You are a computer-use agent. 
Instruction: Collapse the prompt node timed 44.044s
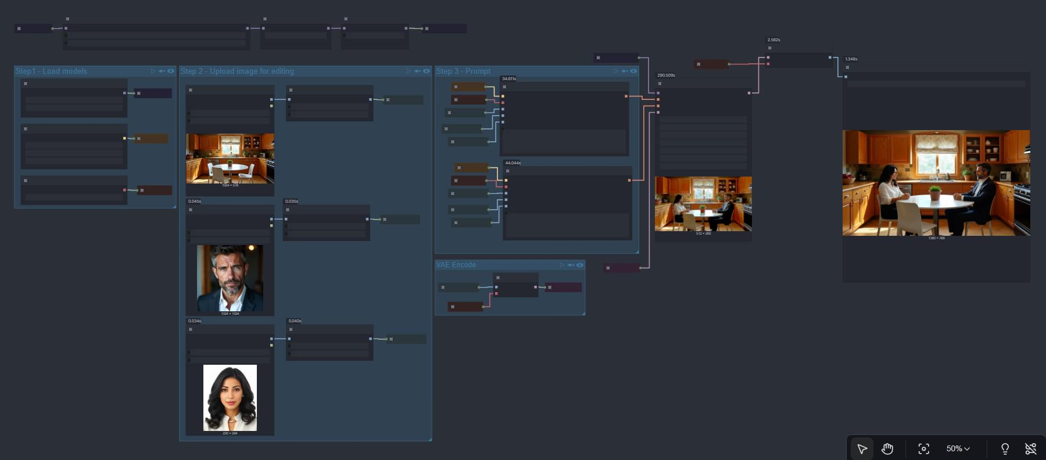pyautogui.click(x=507, y=171)
